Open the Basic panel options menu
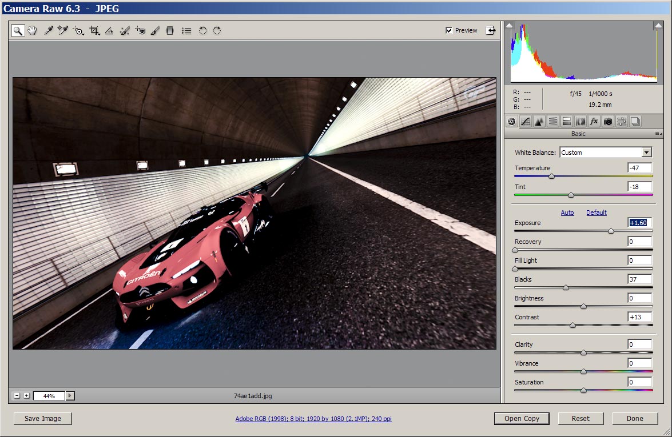672x437 pixels. (x=658, y=134)
